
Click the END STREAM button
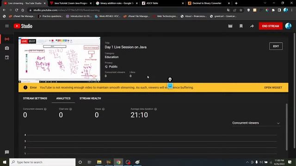click(x=271, y=26)
